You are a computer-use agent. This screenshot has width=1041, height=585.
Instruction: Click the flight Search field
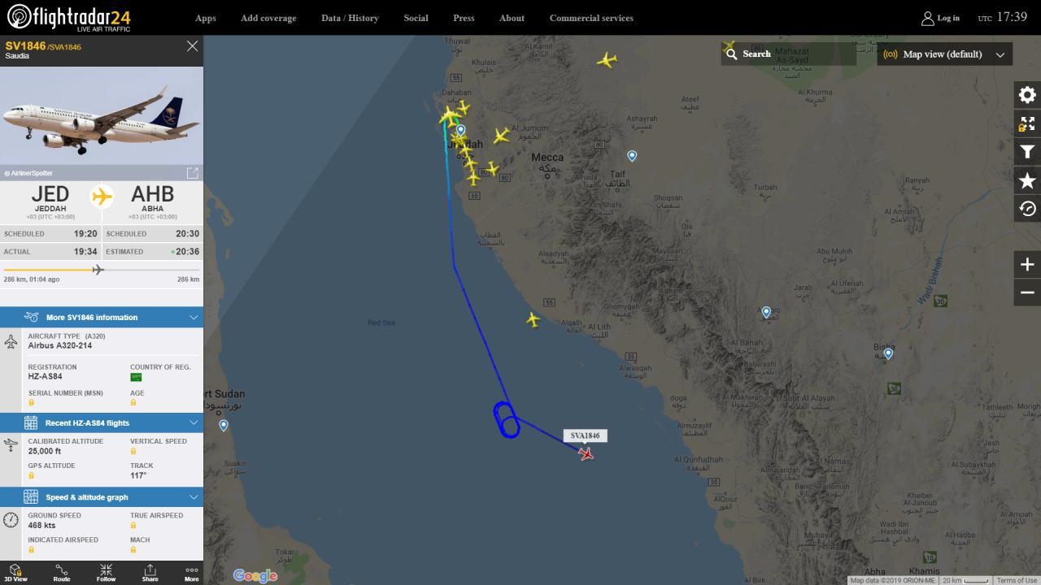(x=789, y=54)
